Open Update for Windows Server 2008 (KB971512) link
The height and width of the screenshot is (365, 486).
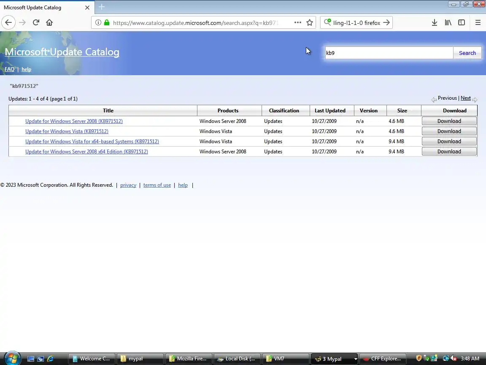tap(74, 121)
